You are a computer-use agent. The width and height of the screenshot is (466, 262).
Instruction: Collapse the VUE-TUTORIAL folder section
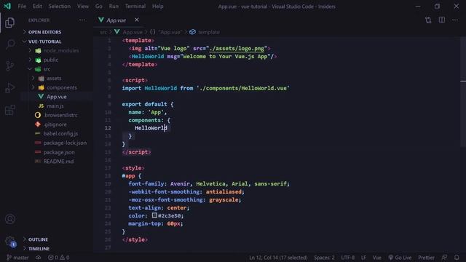point(44,41)
